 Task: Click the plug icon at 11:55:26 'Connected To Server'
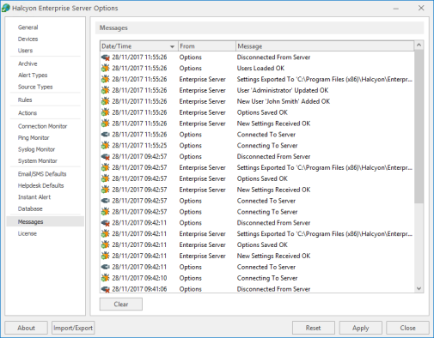(106, 135)
